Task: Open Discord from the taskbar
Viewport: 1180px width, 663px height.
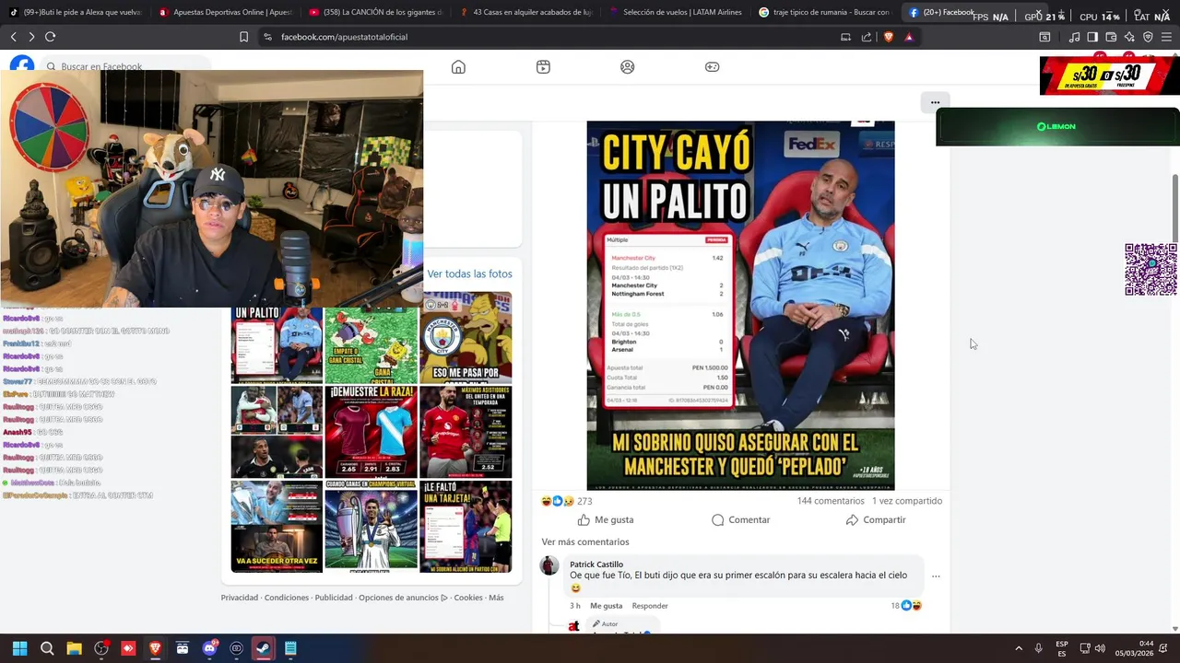Action: click(209, 648)
